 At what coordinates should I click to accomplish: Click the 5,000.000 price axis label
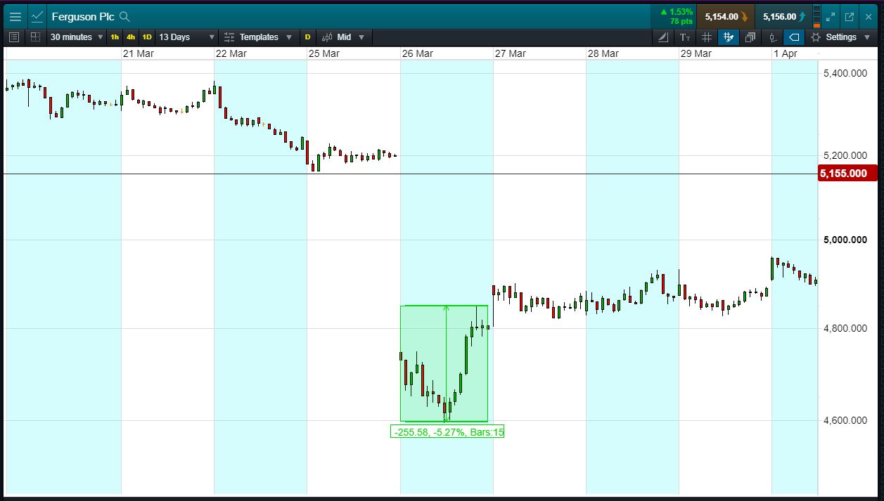pyautogui.click(x=845, y=240)
